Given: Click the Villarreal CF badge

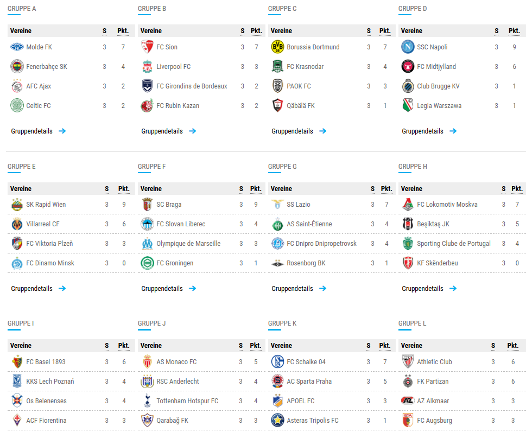Looking at the screenshot, I should 17,224.
